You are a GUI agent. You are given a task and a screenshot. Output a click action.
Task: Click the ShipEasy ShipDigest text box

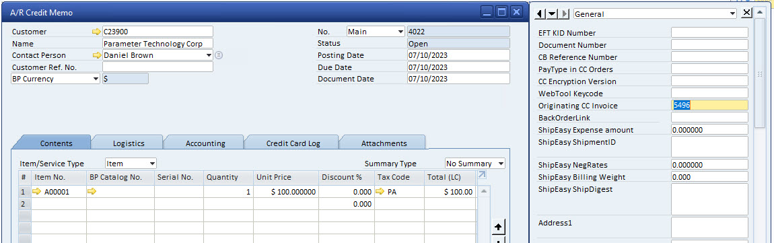click(709, 199)
